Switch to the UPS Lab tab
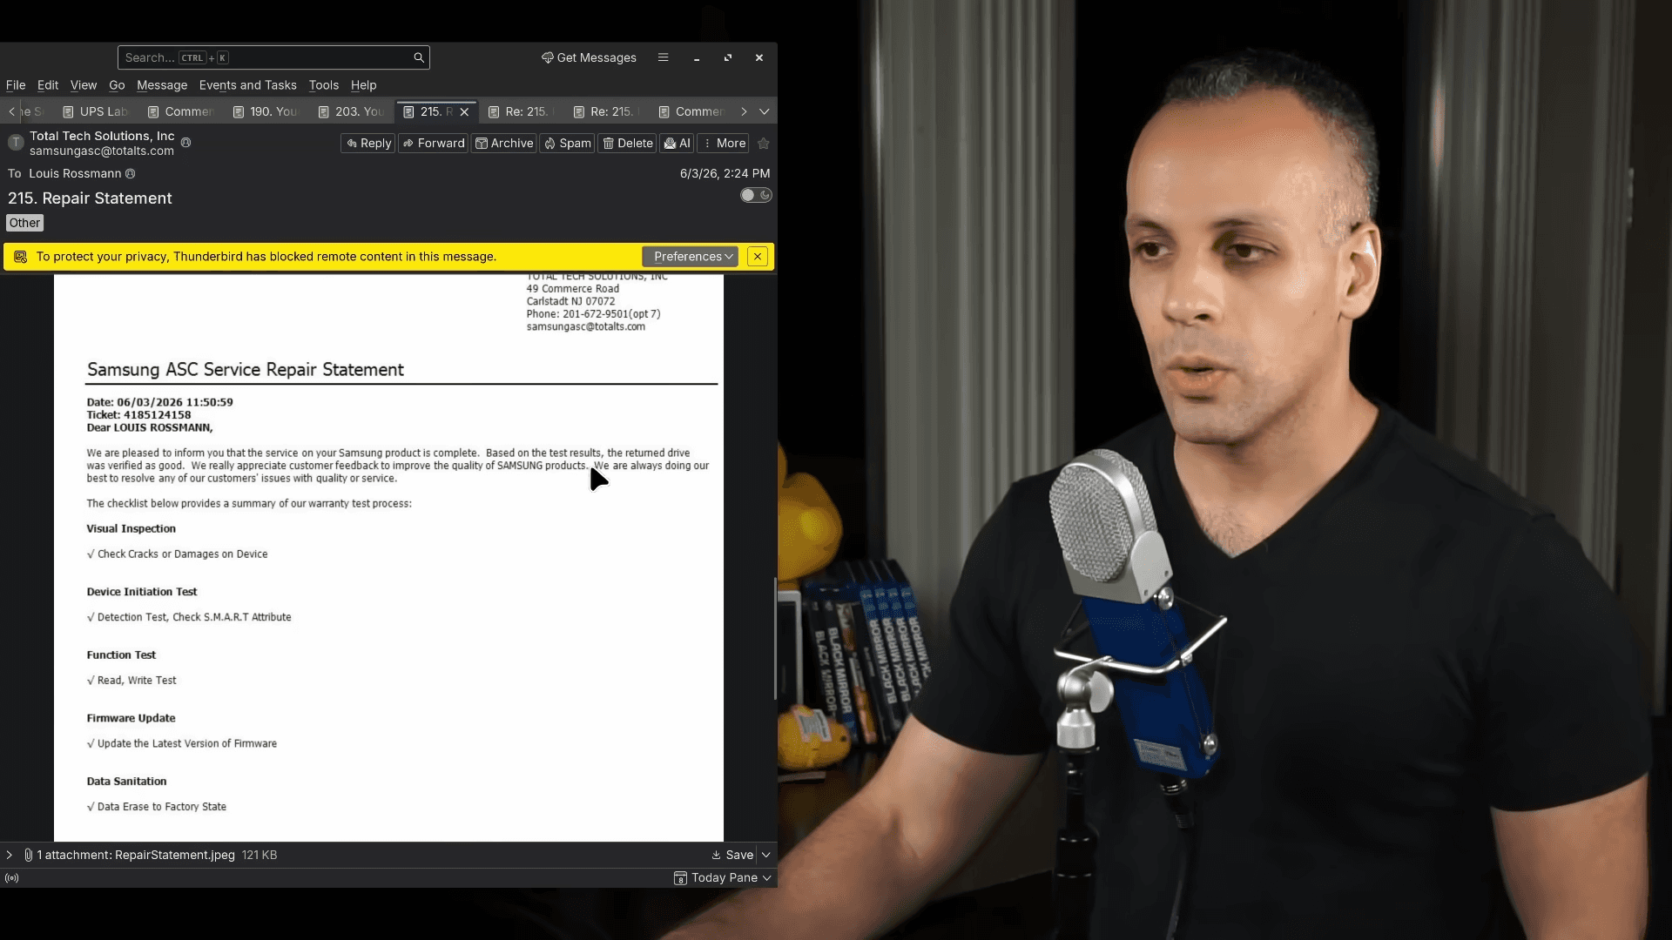 [96, 111]
